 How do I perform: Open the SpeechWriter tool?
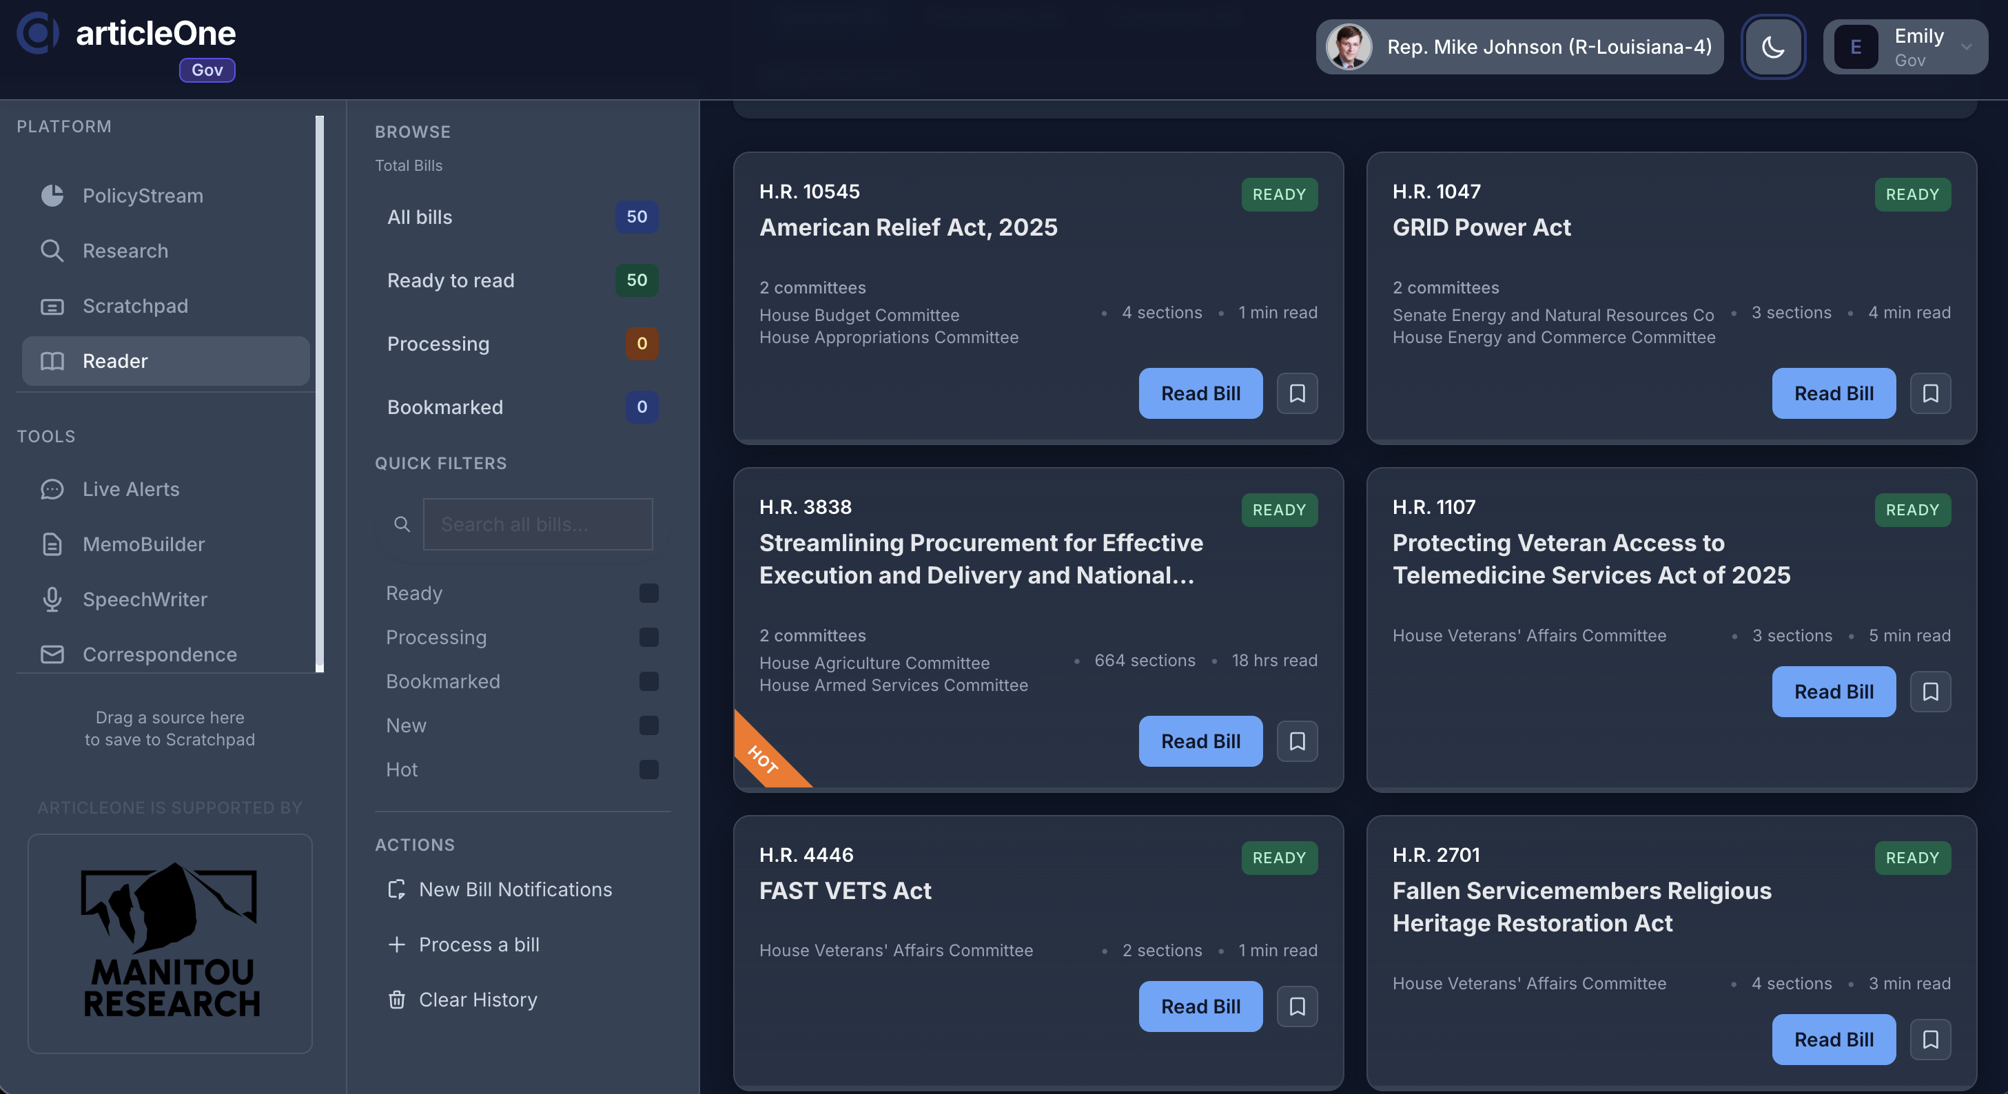click(x=145, y=599)
